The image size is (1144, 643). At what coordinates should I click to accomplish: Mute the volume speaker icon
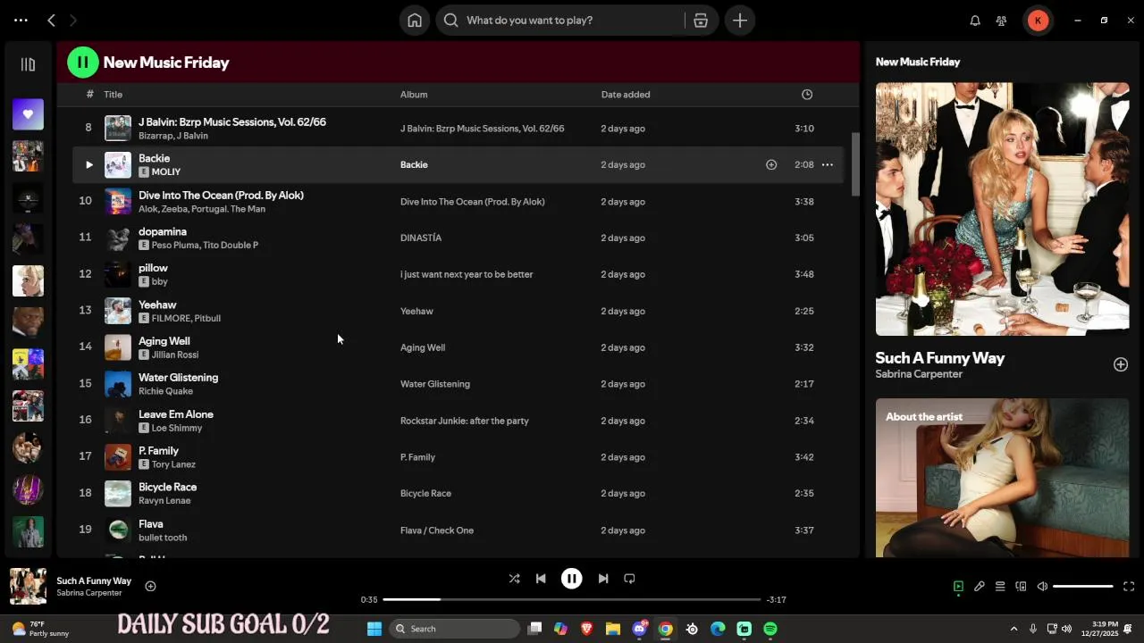(1042, 587)
